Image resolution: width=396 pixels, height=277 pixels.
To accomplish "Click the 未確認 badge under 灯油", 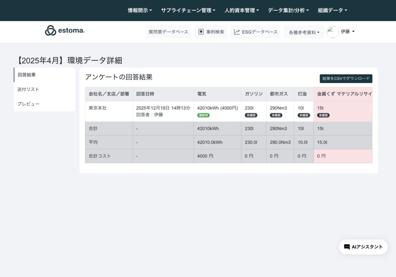I will click(x=304, y=115).
